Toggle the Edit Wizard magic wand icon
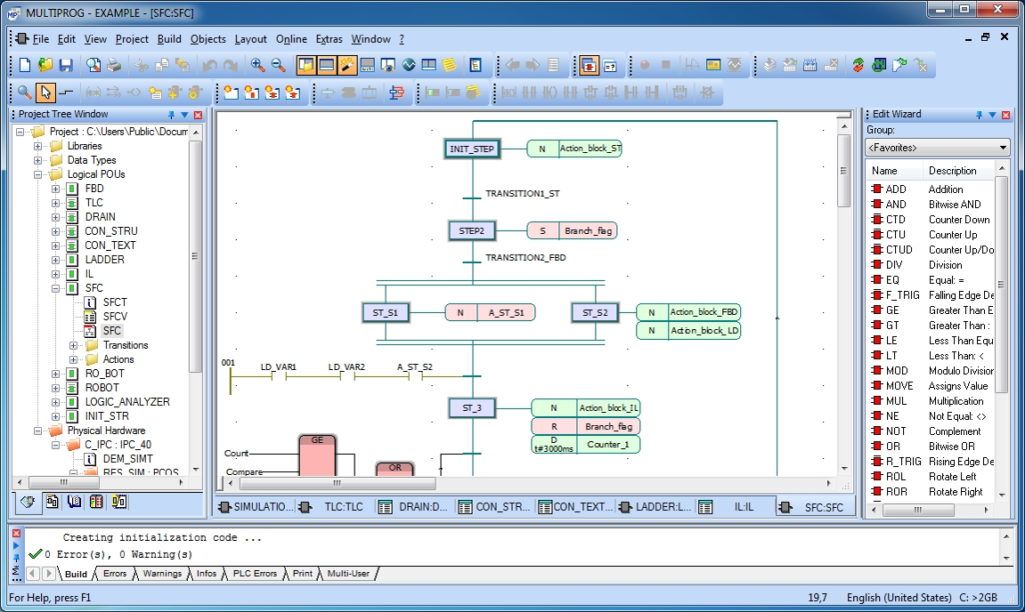Image resolution: width=1025 pixels, height=612 pixels. pyautogui.click(x=347, y=65)
